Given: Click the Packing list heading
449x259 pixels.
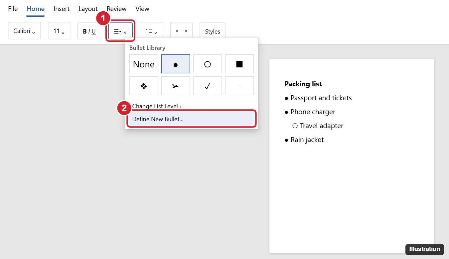Looking at the screenshot, I should point(303,84).
